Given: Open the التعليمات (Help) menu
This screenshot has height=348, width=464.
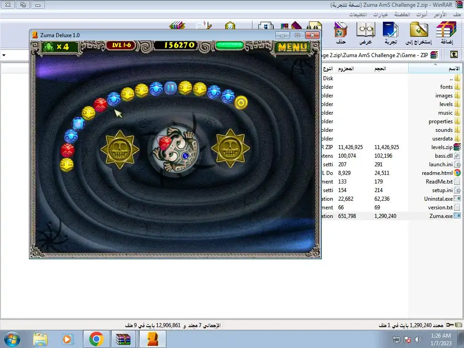Looking at the screenshot, I should coord(358,14).
